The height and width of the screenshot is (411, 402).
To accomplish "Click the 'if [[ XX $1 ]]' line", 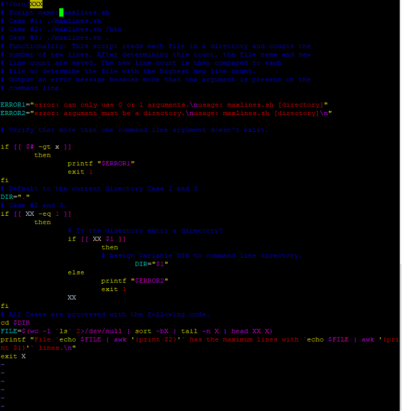I will [97, 239].
